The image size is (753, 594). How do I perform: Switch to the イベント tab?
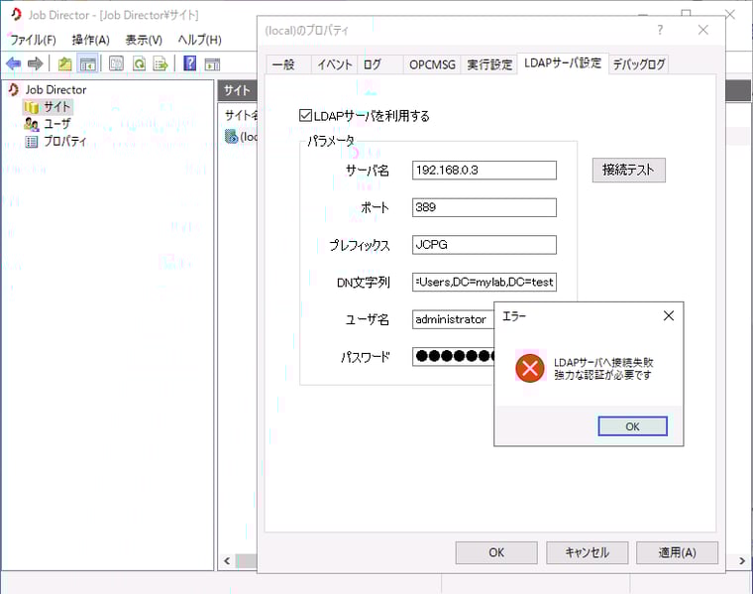point(335,64)
